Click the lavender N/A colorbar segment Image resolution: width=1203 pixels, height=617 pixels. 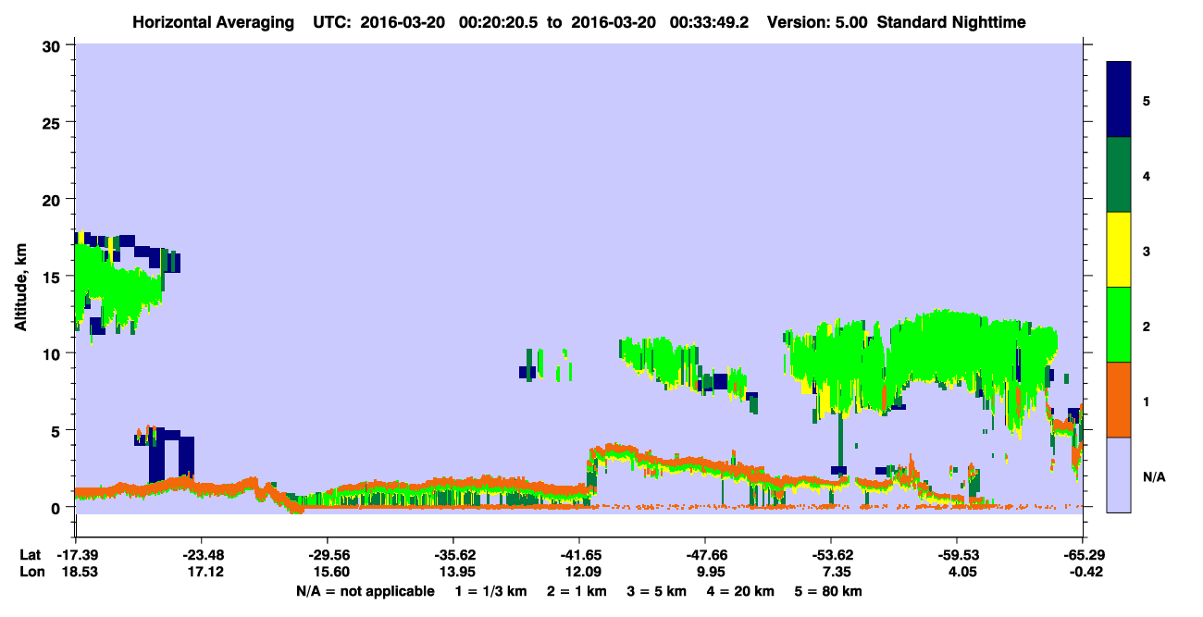tap(1119, 475)
